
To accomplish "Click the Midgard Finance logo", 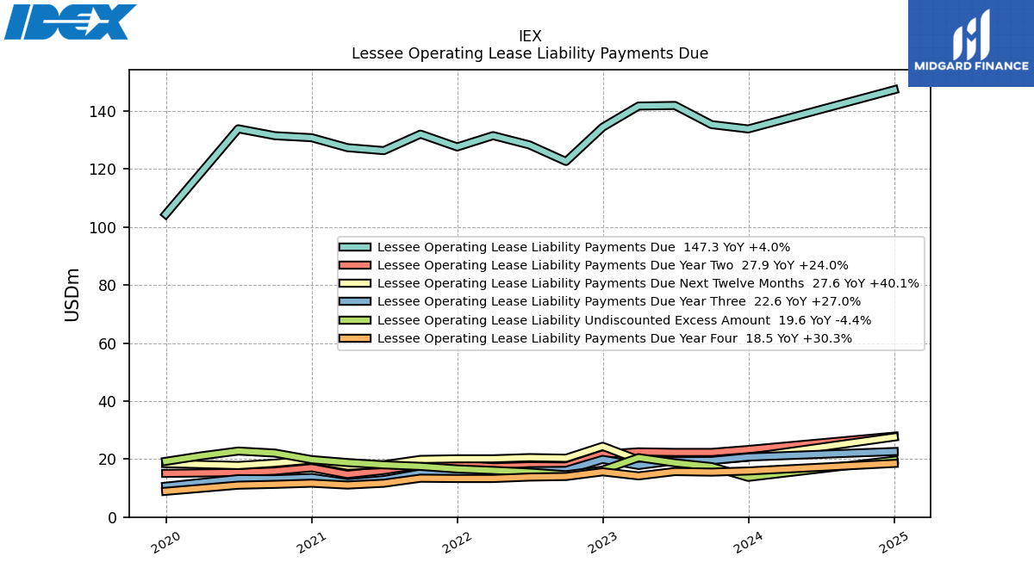I will (x=971, y=43).
